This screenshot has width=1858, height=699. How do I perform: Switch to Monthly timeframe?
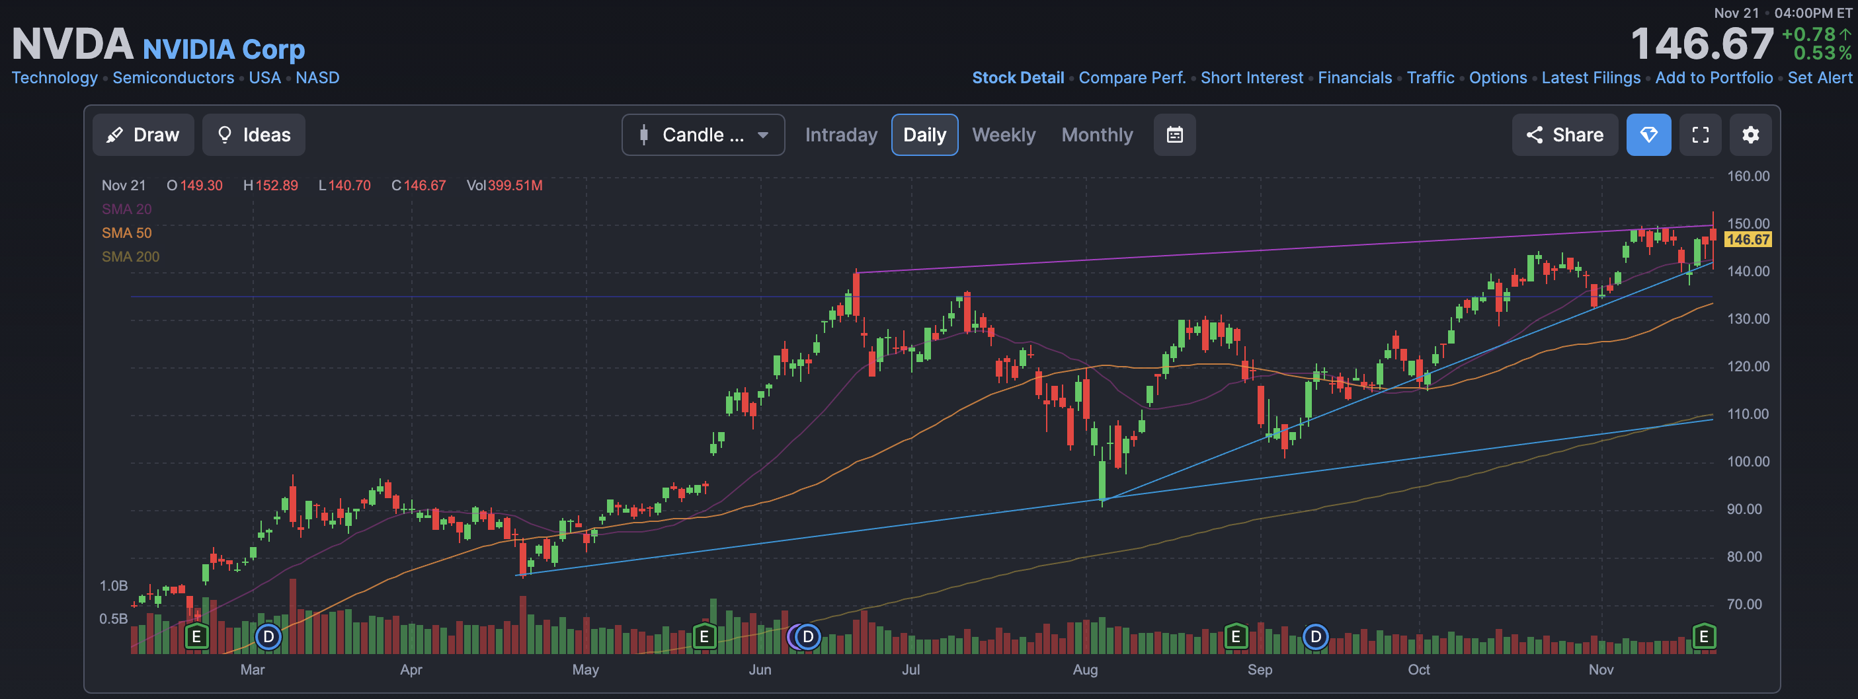coord(1097,135)
